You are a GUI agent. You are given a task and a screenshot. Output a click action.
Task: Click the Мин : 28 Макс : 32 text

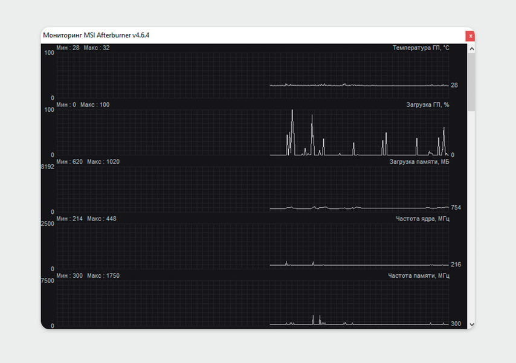point(83,48)
